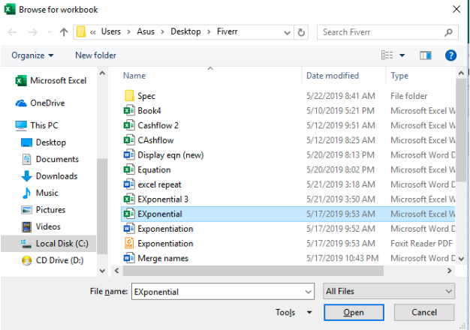Click the file list scroll down arrow
The width and height of the screenshot is (470, 330).
(461, 259)
